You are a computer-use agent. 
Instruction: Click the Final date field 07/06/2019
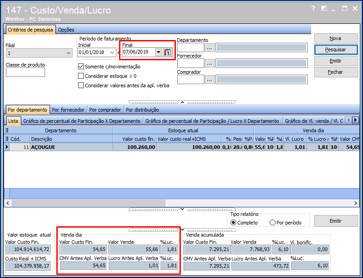pyautogui.click(x=138, y=52)
